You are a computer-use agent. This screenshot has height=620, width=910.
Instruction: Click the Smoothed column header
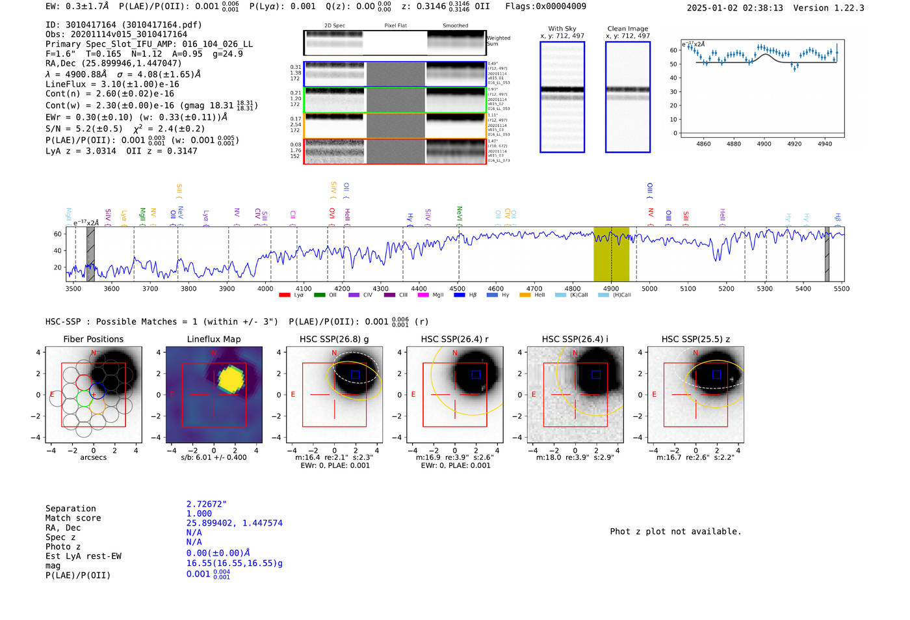[x=455, y=26]
